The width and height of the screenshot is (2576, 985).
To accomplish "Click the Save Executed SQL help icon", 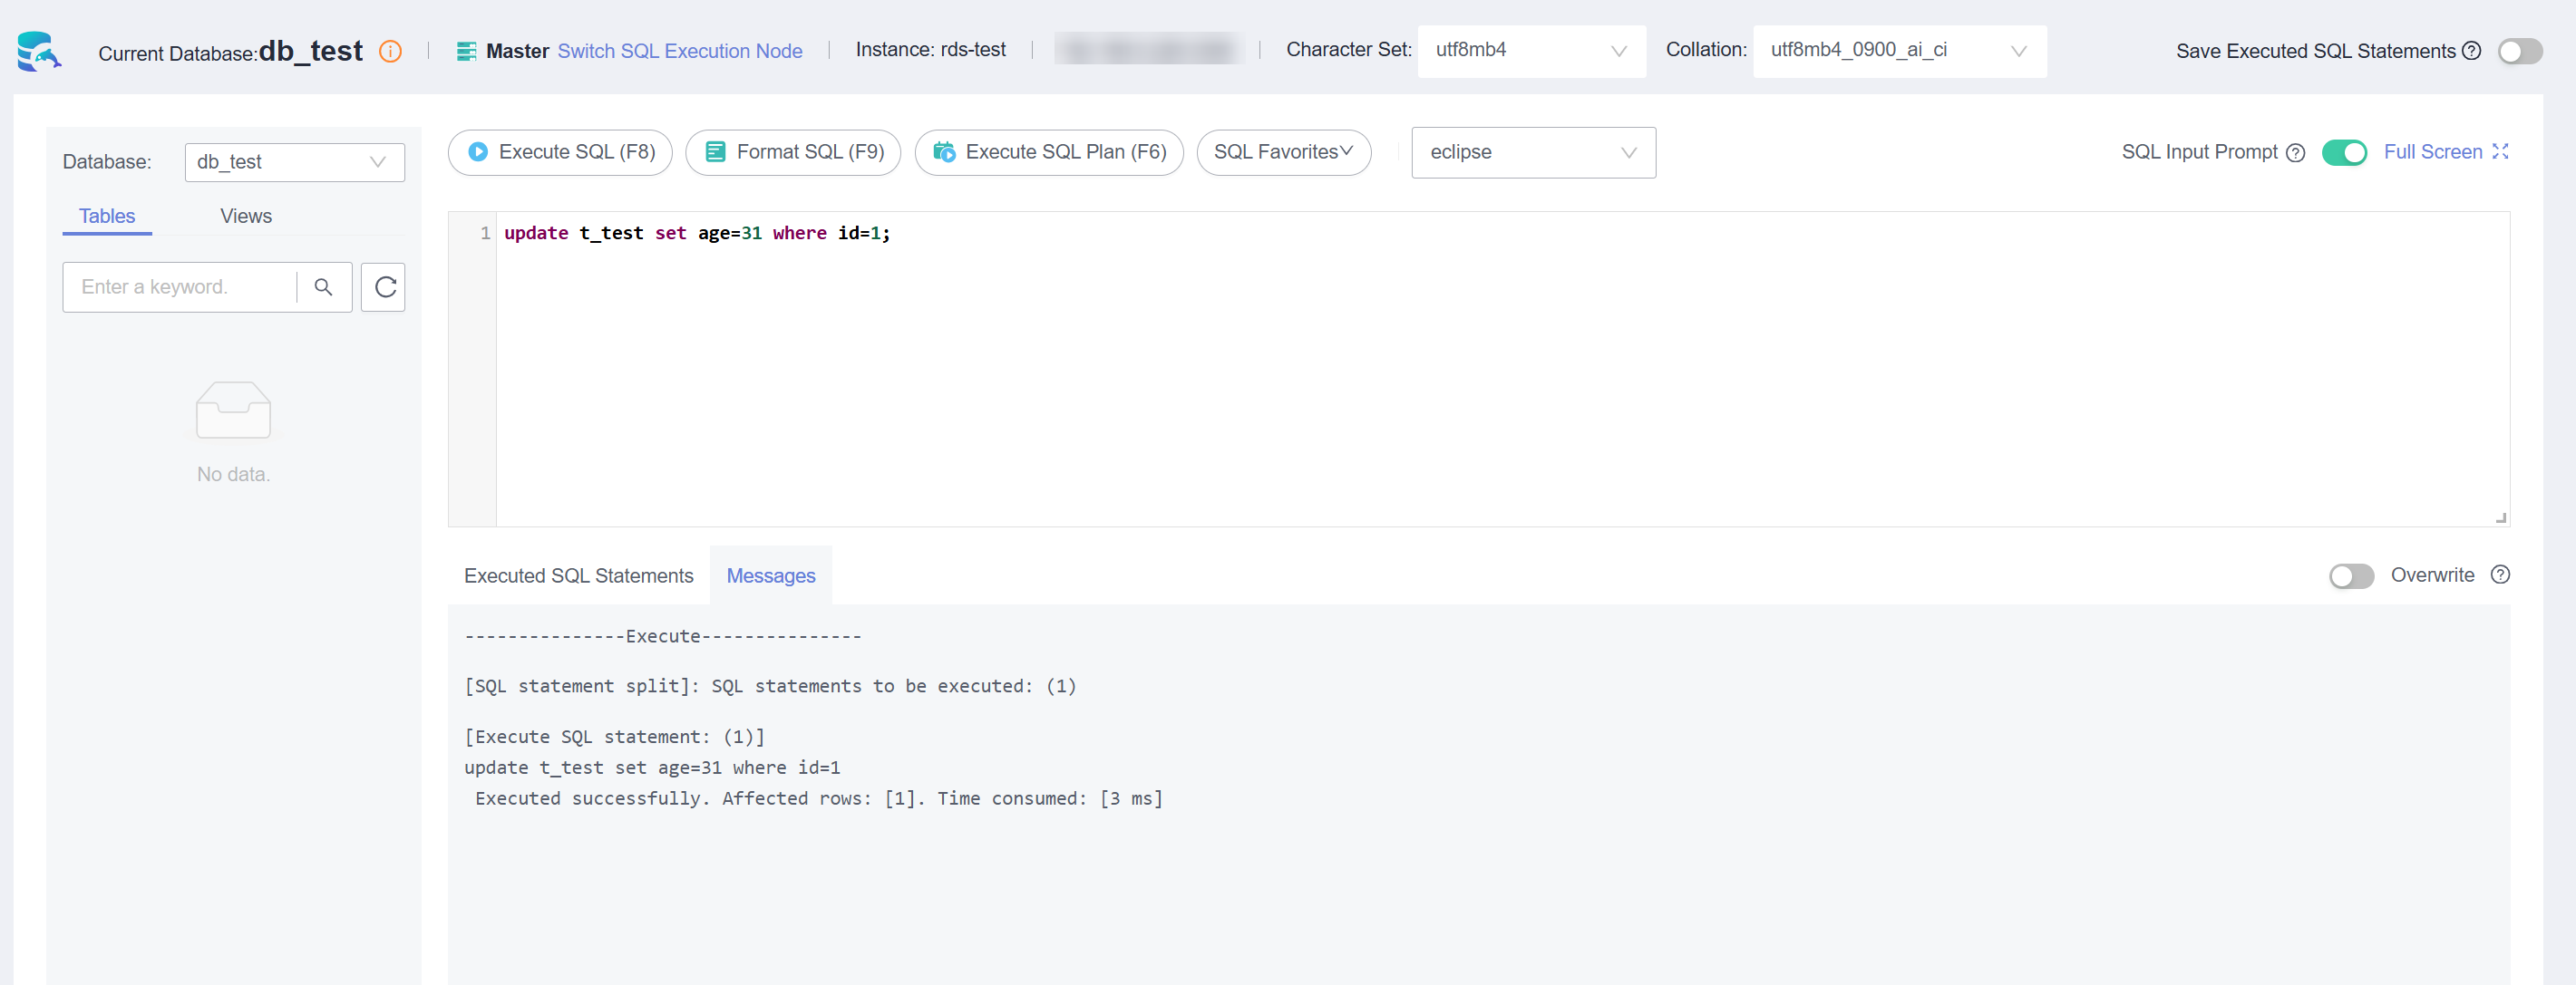I will point(2471,51).
